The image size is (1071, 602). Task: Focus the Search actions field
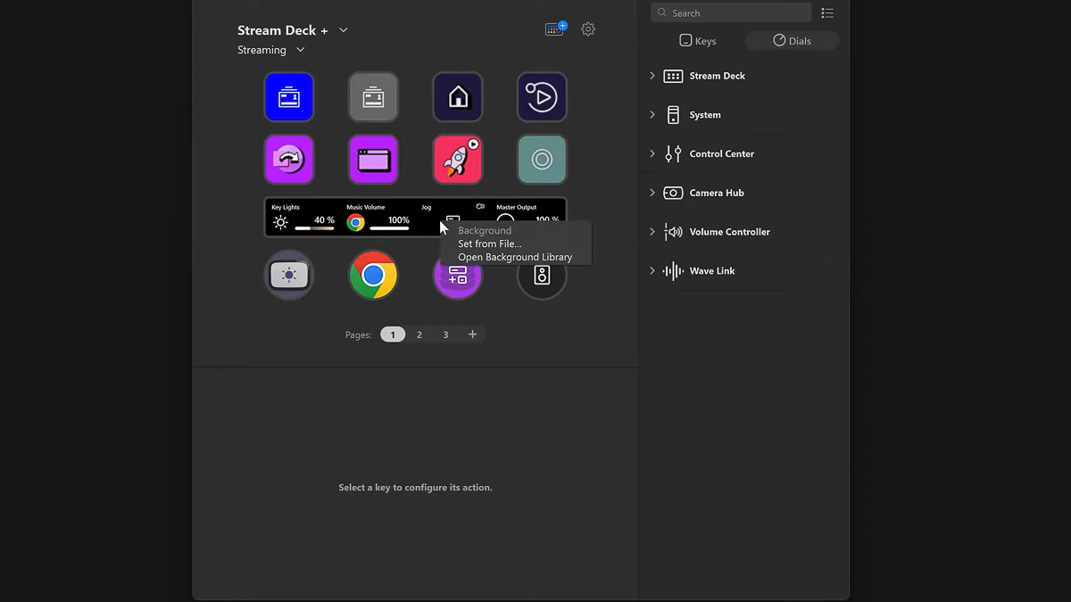pos(731,13)
